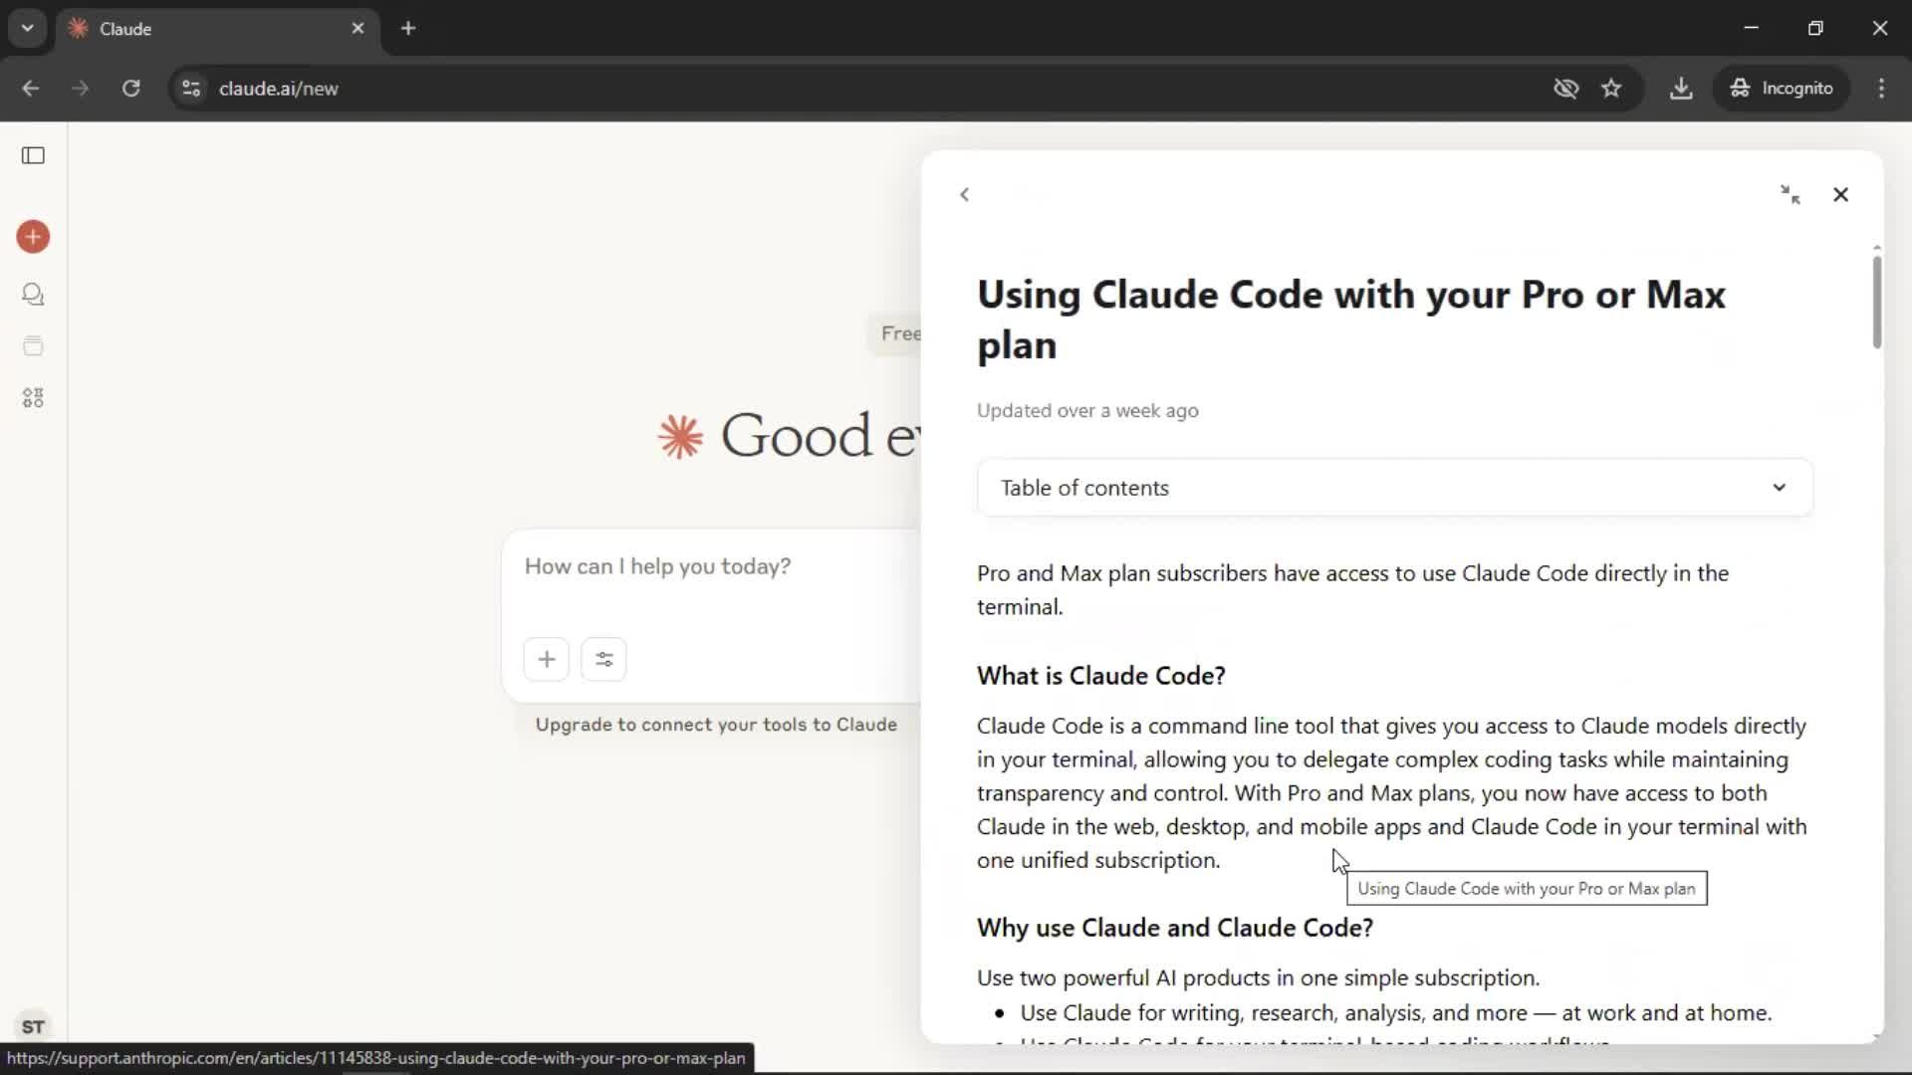The width and height of the screenshot is (1912, 1075).
Task: Select the Claude browser tab
Action: [x=217, y=29]
